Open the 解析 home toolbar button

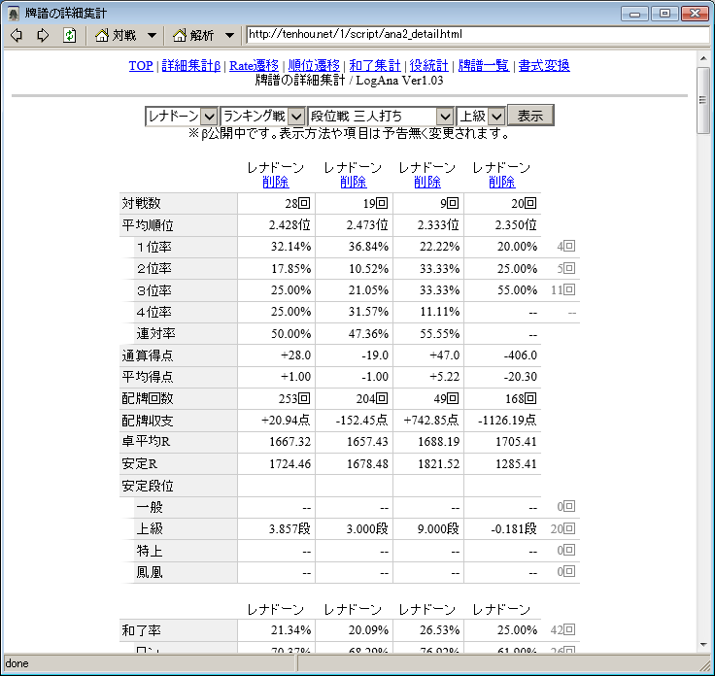point(193,35)
